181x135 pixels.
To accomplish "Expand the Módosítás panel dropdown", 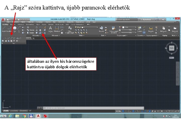I will (x=36, y=35).
